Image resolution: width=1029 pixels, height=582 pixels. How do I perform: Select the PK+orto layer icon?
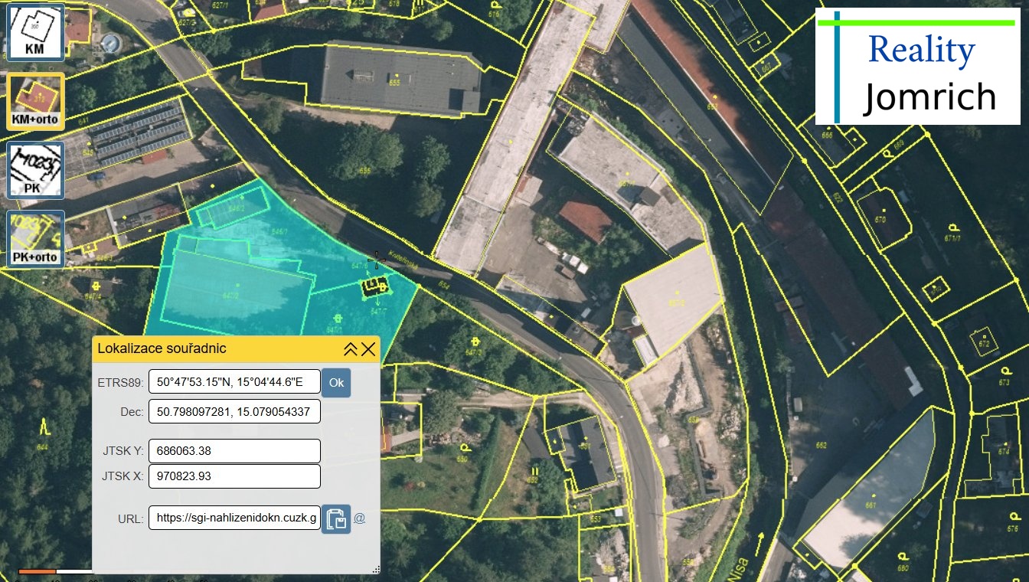(34, 237)
